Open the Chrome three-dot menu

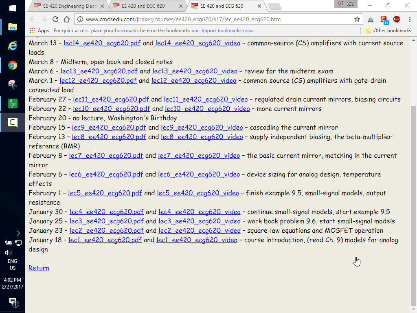click(x=410, y=19)
